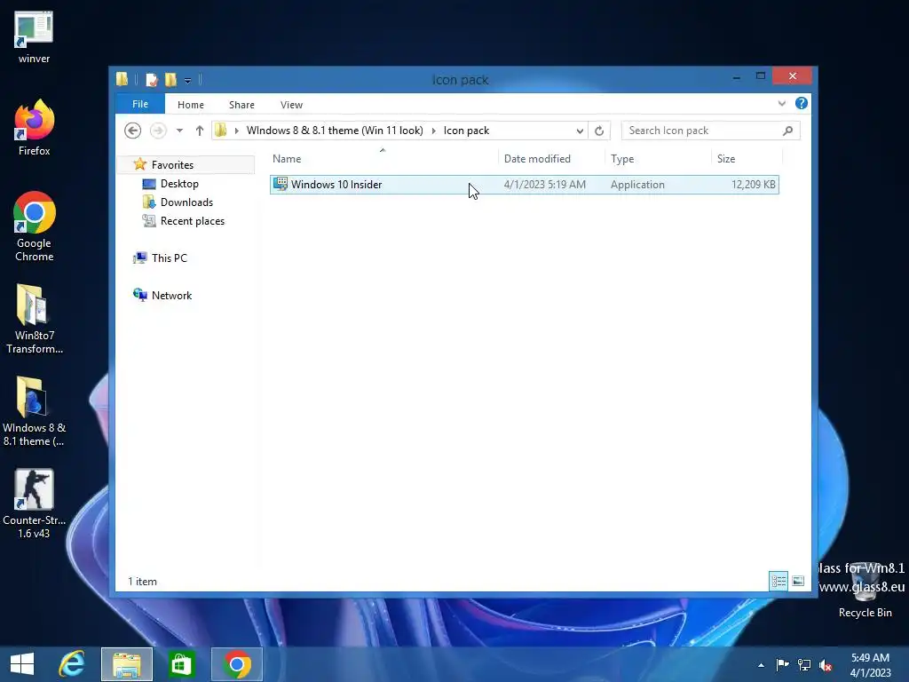Click the Properties quick access icon
Viewport: 909px width, 682px height.
[x=151, y=79]
